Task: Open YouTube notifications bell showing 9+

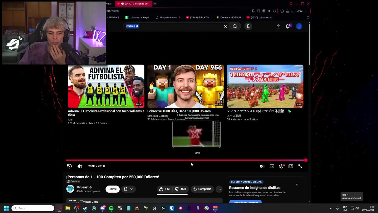Action: click(288, 26)
